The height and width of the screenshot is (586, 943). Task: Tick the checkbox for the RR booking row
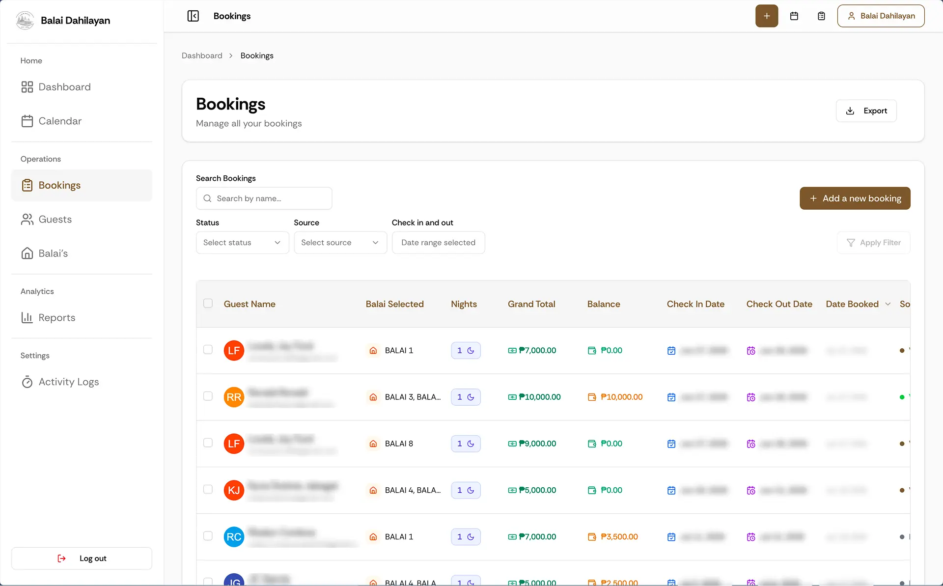[x=208, y=396]
